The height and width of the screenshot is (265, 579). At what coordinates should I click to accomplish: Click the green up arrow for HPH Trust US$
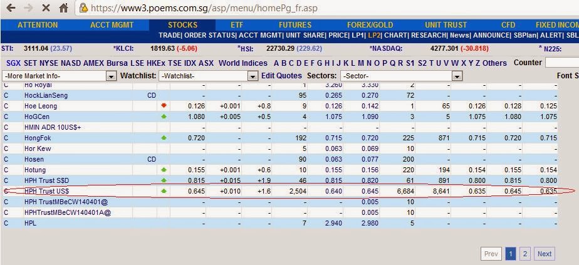coord(164,191)
